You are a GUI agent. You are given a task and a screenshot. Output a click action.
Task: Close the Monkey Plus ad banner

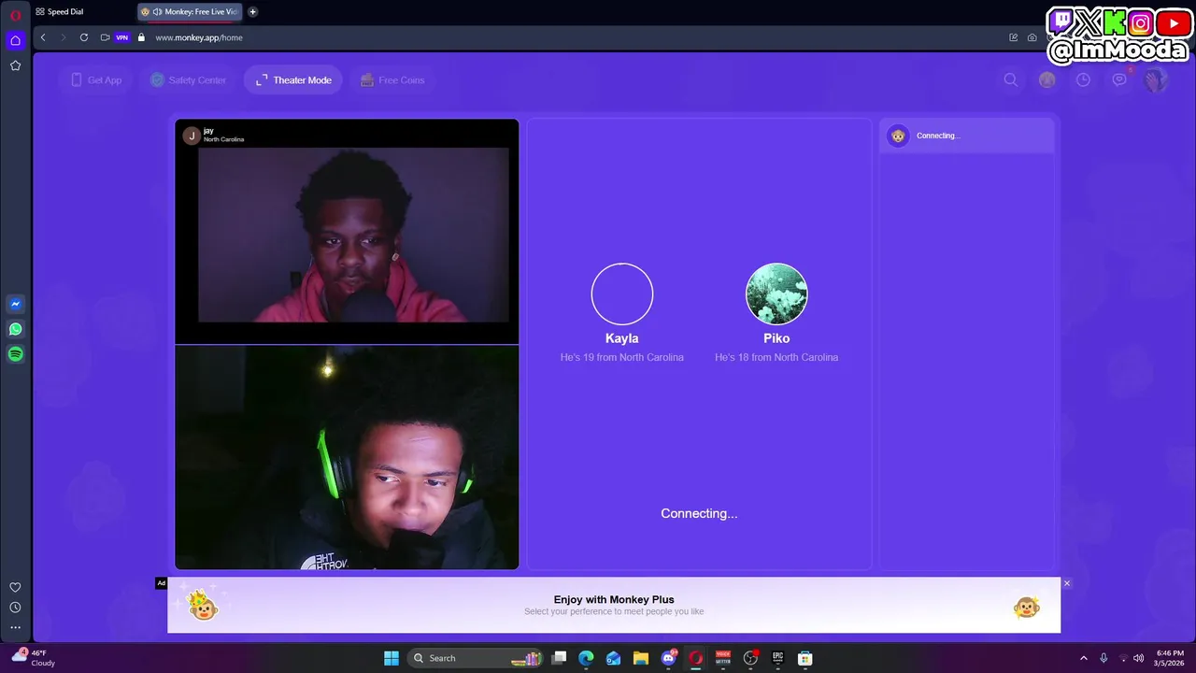[1066, 583]
